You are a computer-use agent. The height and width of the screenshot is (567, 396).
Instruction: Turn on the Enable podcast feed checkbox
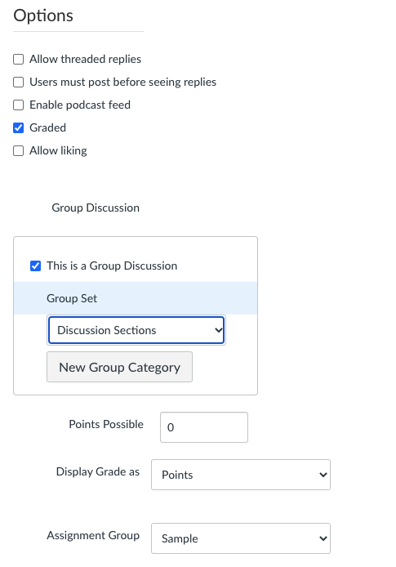tap(19, 105)
